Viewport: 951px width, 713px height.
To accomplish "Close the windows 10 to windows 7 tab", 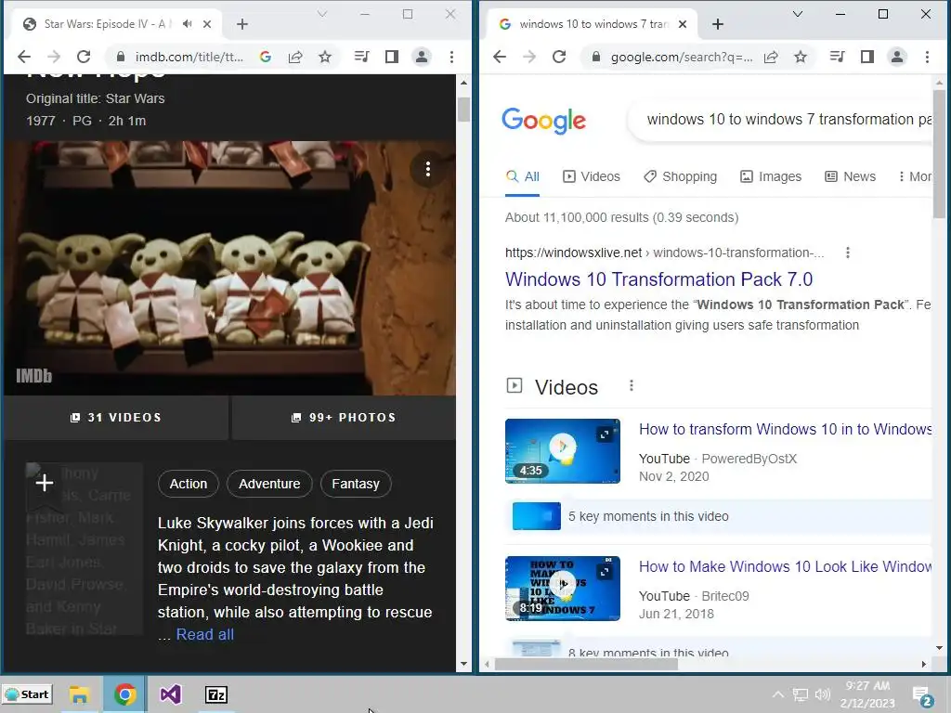I will click(x=683, y=24).
